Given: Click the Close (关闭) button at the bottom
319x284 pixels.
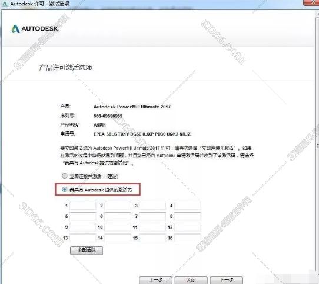Looking at the screenshot, I should click(191, 280).
